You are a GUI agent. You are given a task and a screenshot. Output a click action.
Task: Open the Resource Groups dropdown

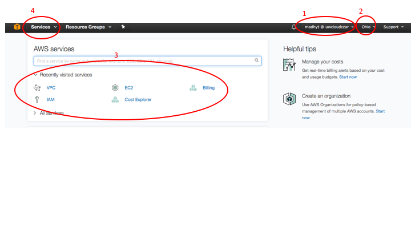(88, 27)
